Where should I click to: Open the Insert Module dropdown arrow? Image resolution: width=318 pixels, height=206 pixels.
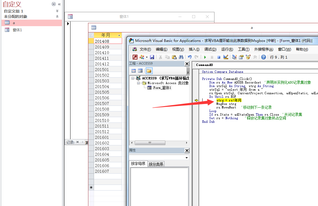click(x=147, y=57)
